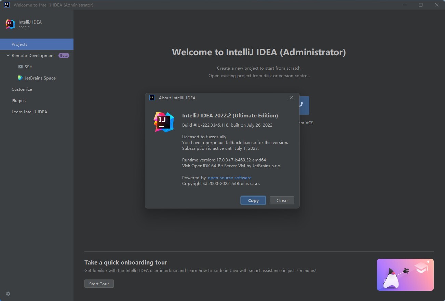
Task: Open settings gear at bottom left
Action: point(8,294)
